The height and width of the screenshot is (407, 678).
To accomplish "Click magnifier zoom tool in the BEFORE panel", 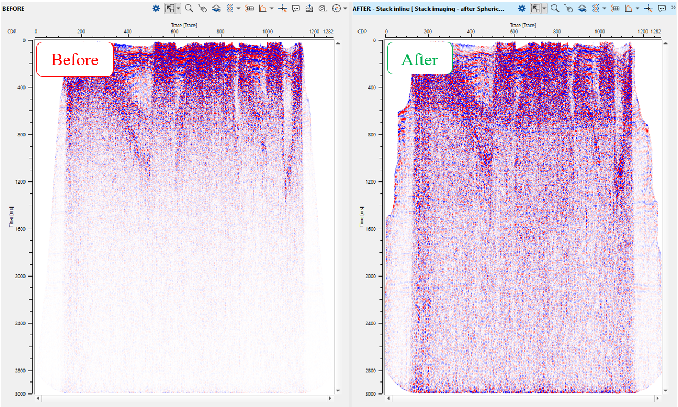I will [189, 9].
